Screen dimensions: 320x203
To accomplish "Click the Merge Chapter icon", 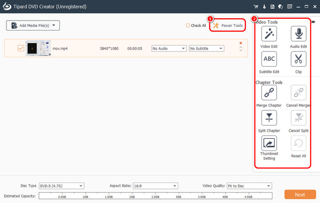I will [268, 93].
